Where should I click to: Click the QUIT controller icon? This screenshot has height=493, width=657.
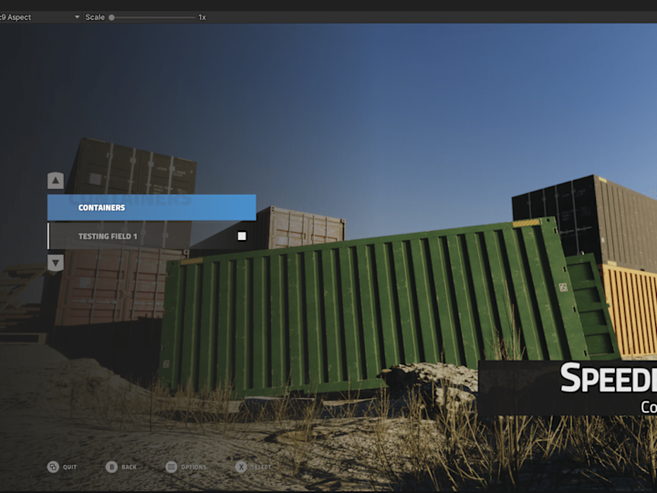(53, 467)
